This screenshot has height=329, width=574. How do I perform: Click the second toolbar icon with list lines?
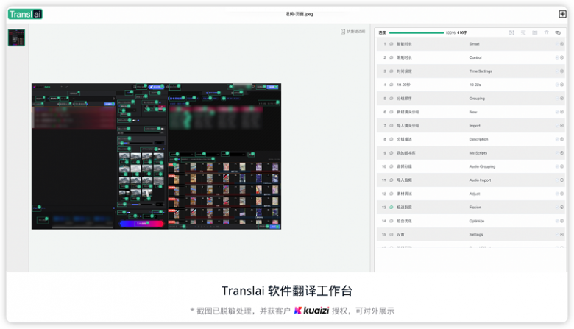[x=523, y=32]
